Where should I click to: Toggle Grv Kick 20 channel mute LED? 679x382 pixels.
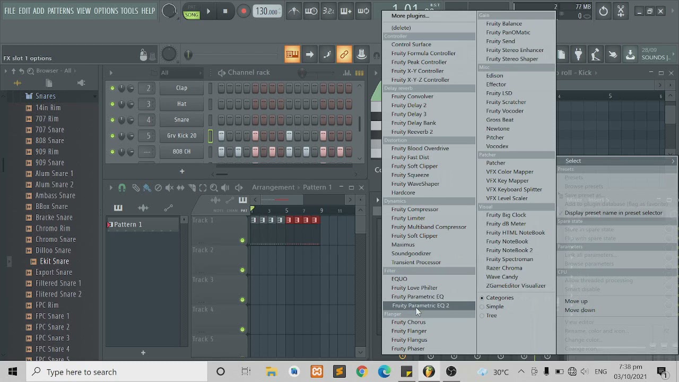(112, 136)
